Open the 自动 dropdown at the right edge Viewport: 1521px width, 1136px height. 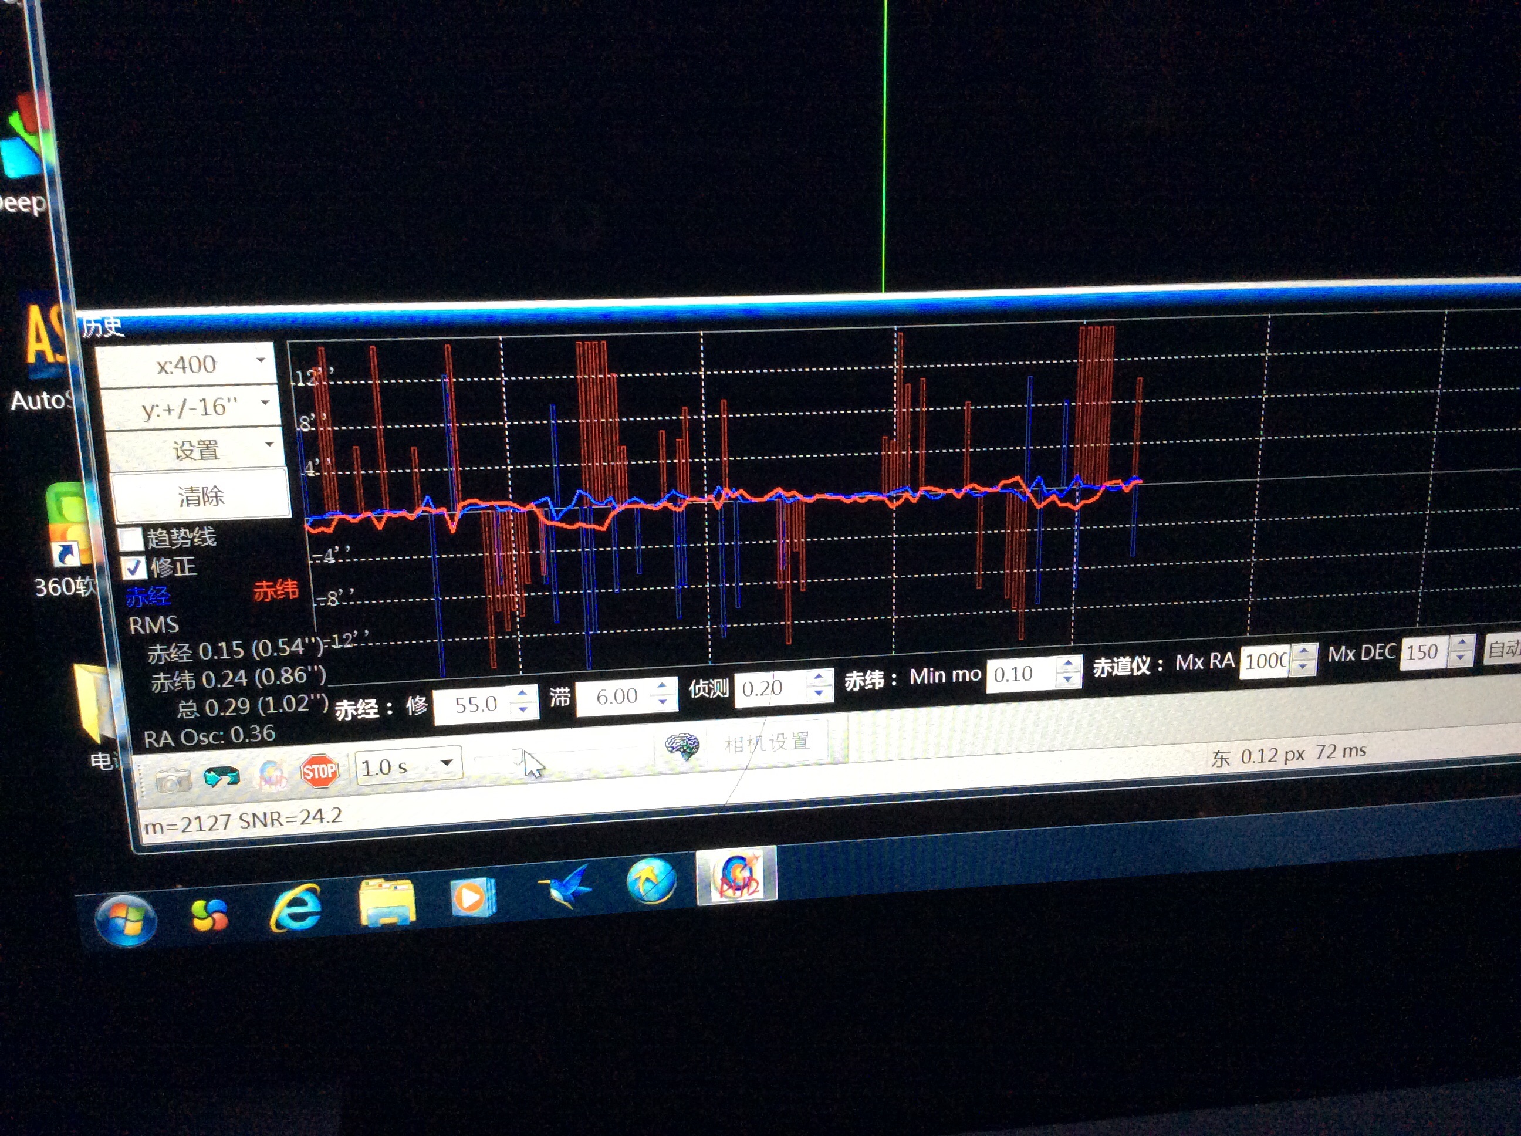[1502, 648]
